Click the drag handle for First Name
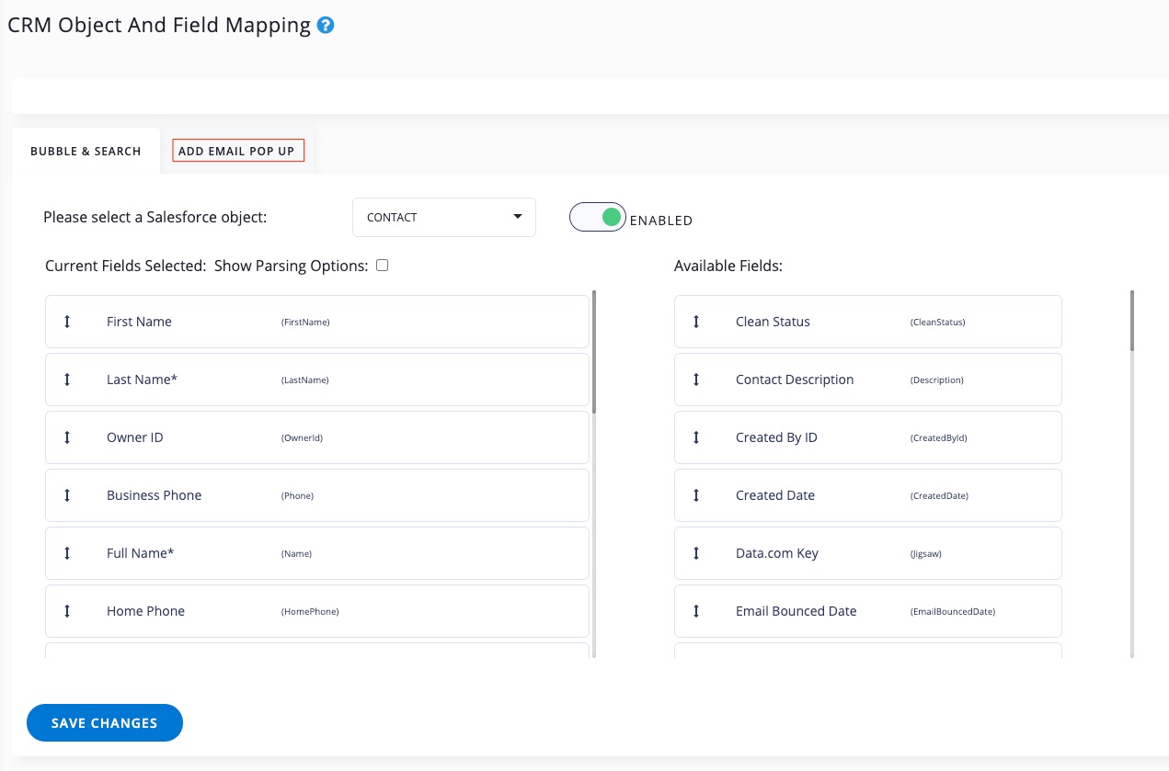The width and height of the screenshot is (1169, 771). pos(67,322)
